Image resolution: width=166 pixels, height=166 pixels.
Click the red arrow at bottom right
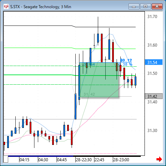159,159
